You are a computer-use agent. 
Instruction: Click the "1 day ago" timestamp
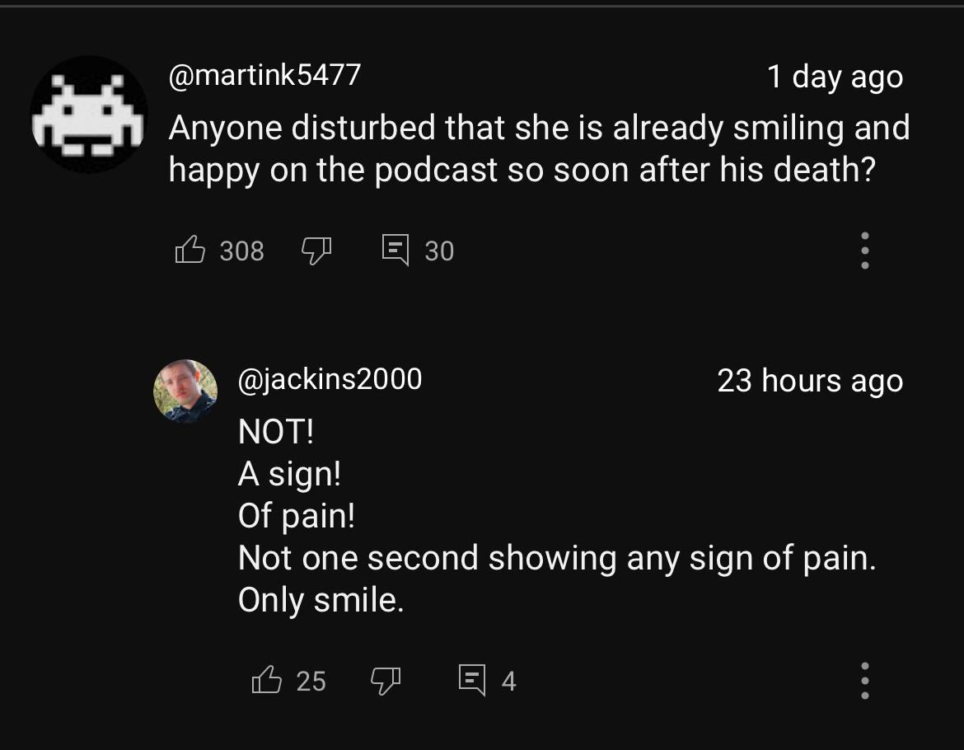pos(835,77)
